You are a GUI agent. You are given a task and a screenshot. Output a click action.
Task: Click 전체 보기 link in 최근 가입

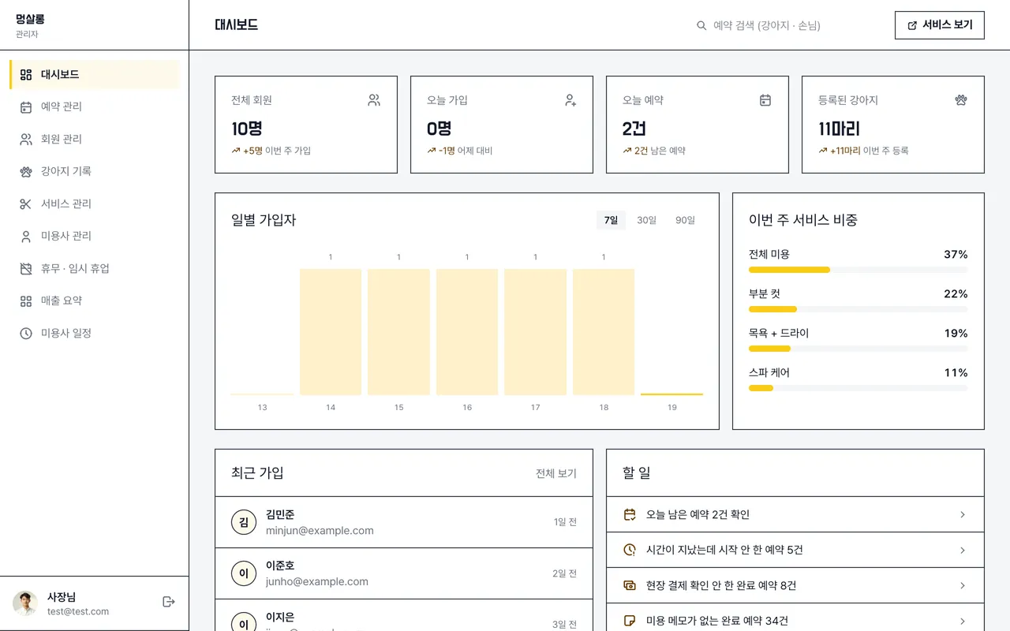coord(556,473)
